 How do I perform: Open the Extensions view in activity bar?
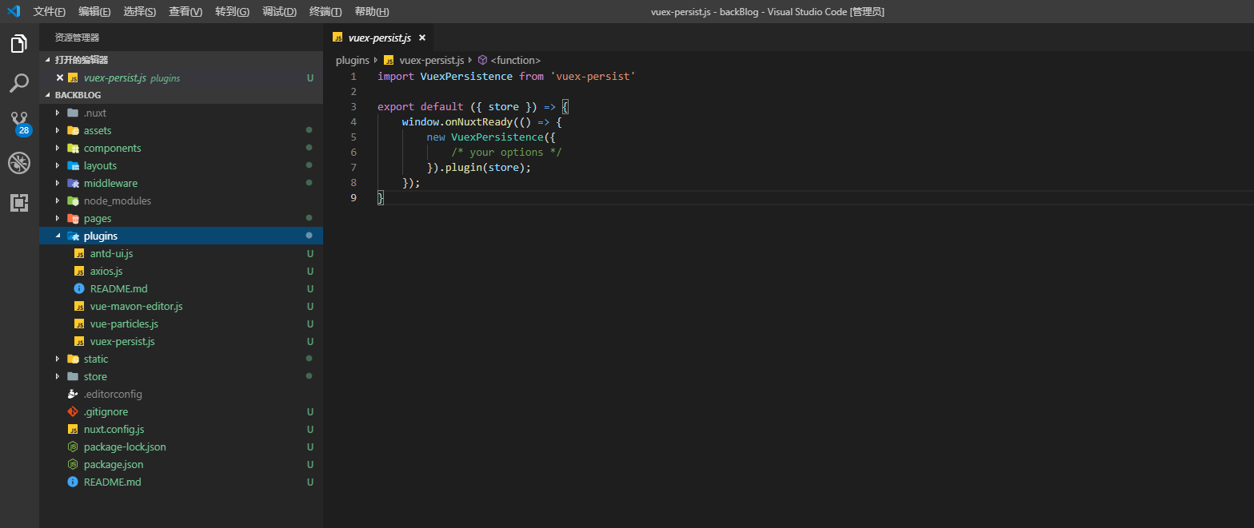click(19, 203)
